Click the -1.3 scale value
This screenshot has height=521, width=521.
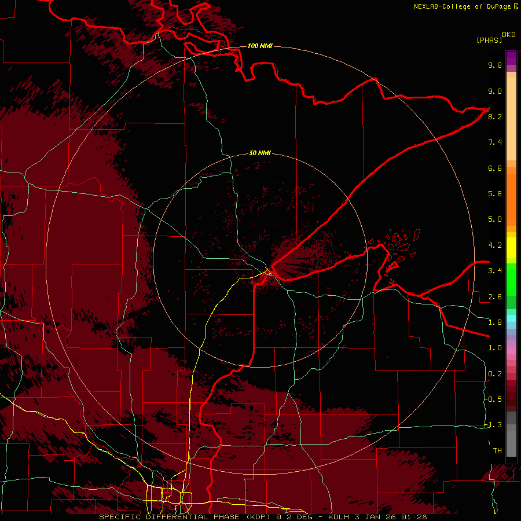493,425
